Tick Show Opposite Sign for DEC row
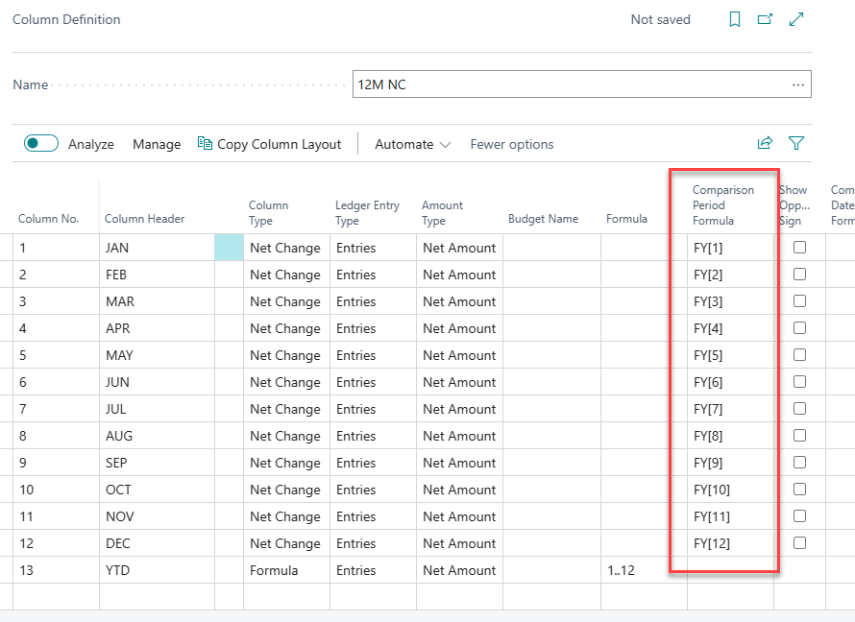Viewport: 855px width, 622px height. click(x=799, y=543)
